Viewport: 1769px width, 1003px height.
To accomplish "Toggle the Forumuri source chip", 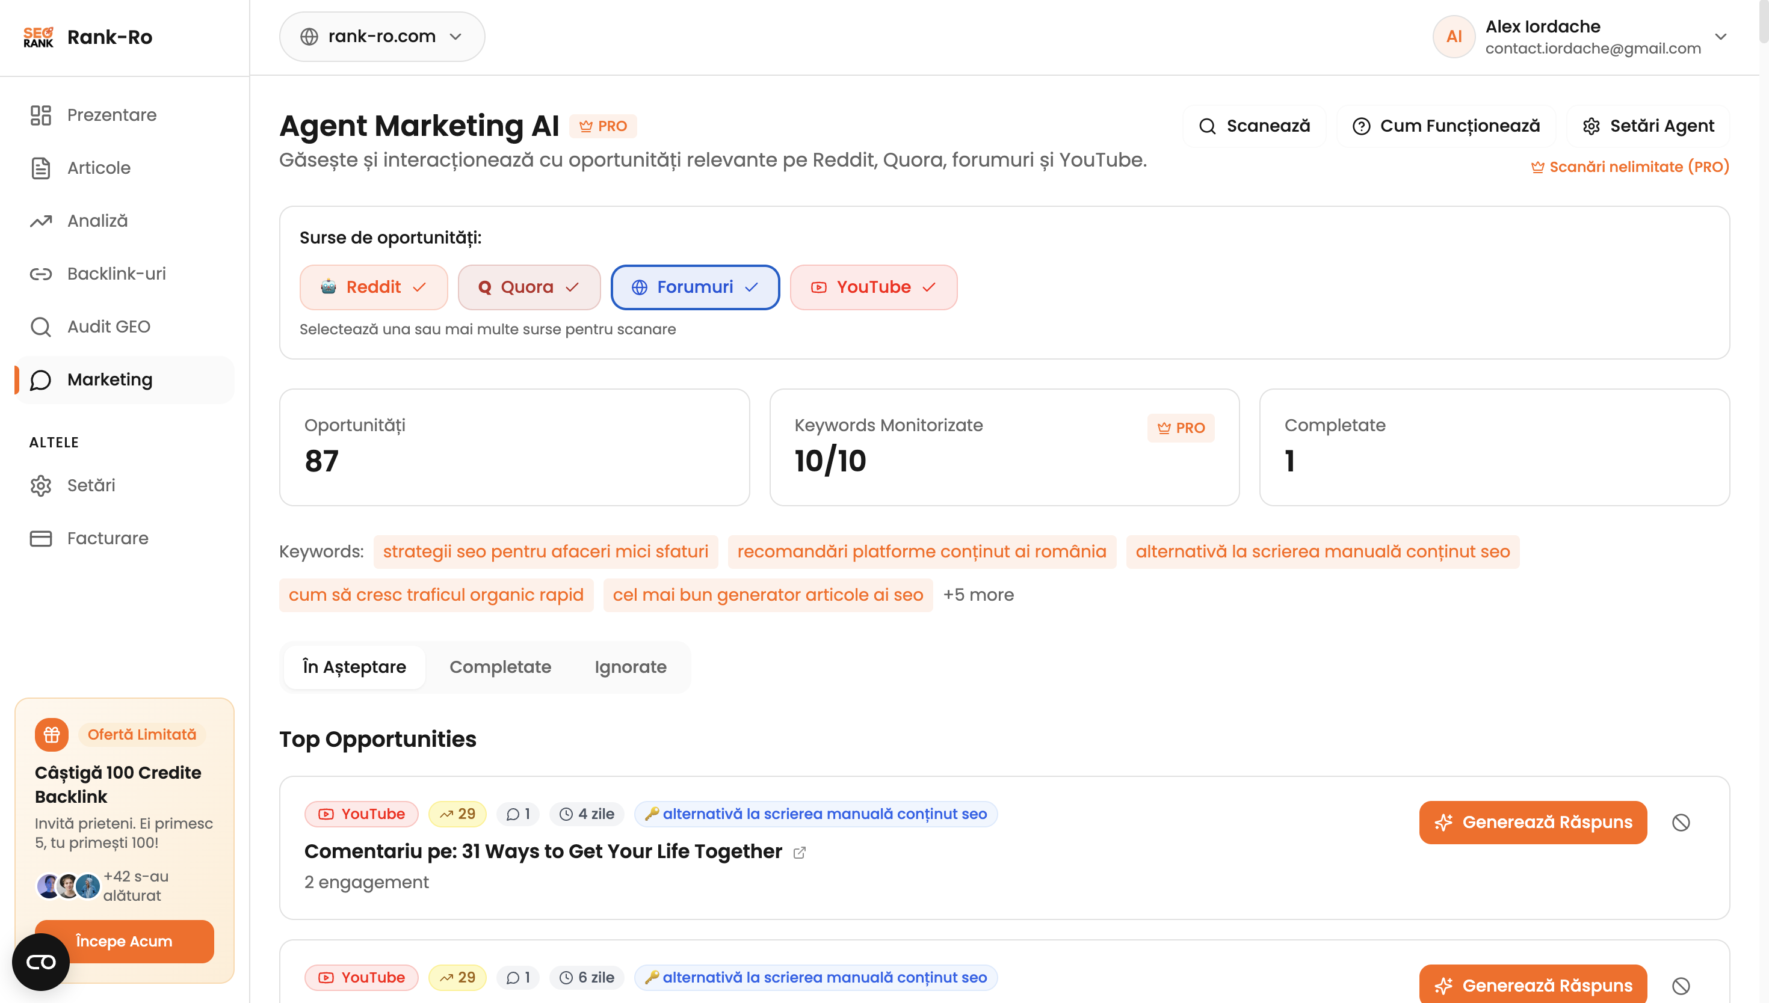I will pyautogui.click(x=694, y=287).
